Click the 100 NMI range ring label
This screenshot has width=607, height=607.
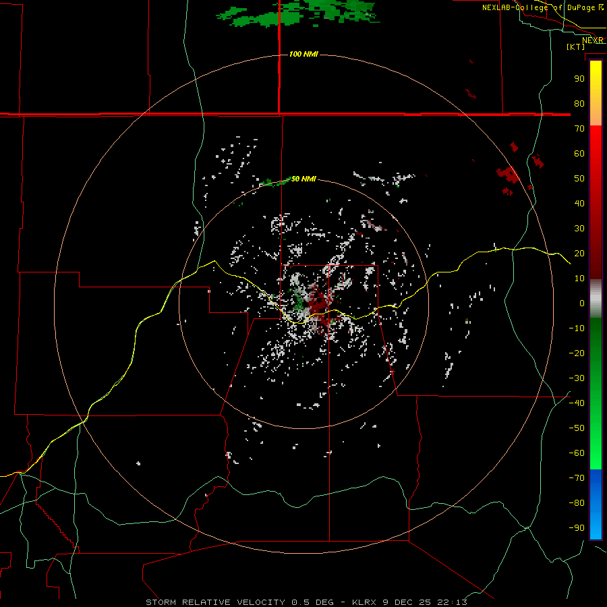coord(303,54)
